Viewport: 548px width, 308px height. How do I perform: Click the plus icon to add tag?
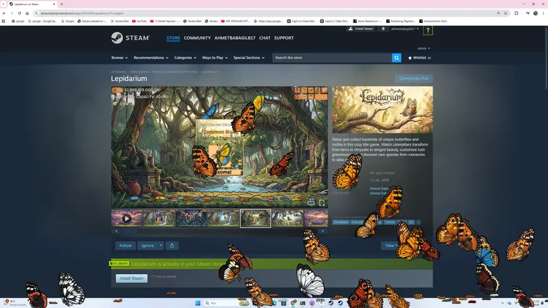pos(418,222)
